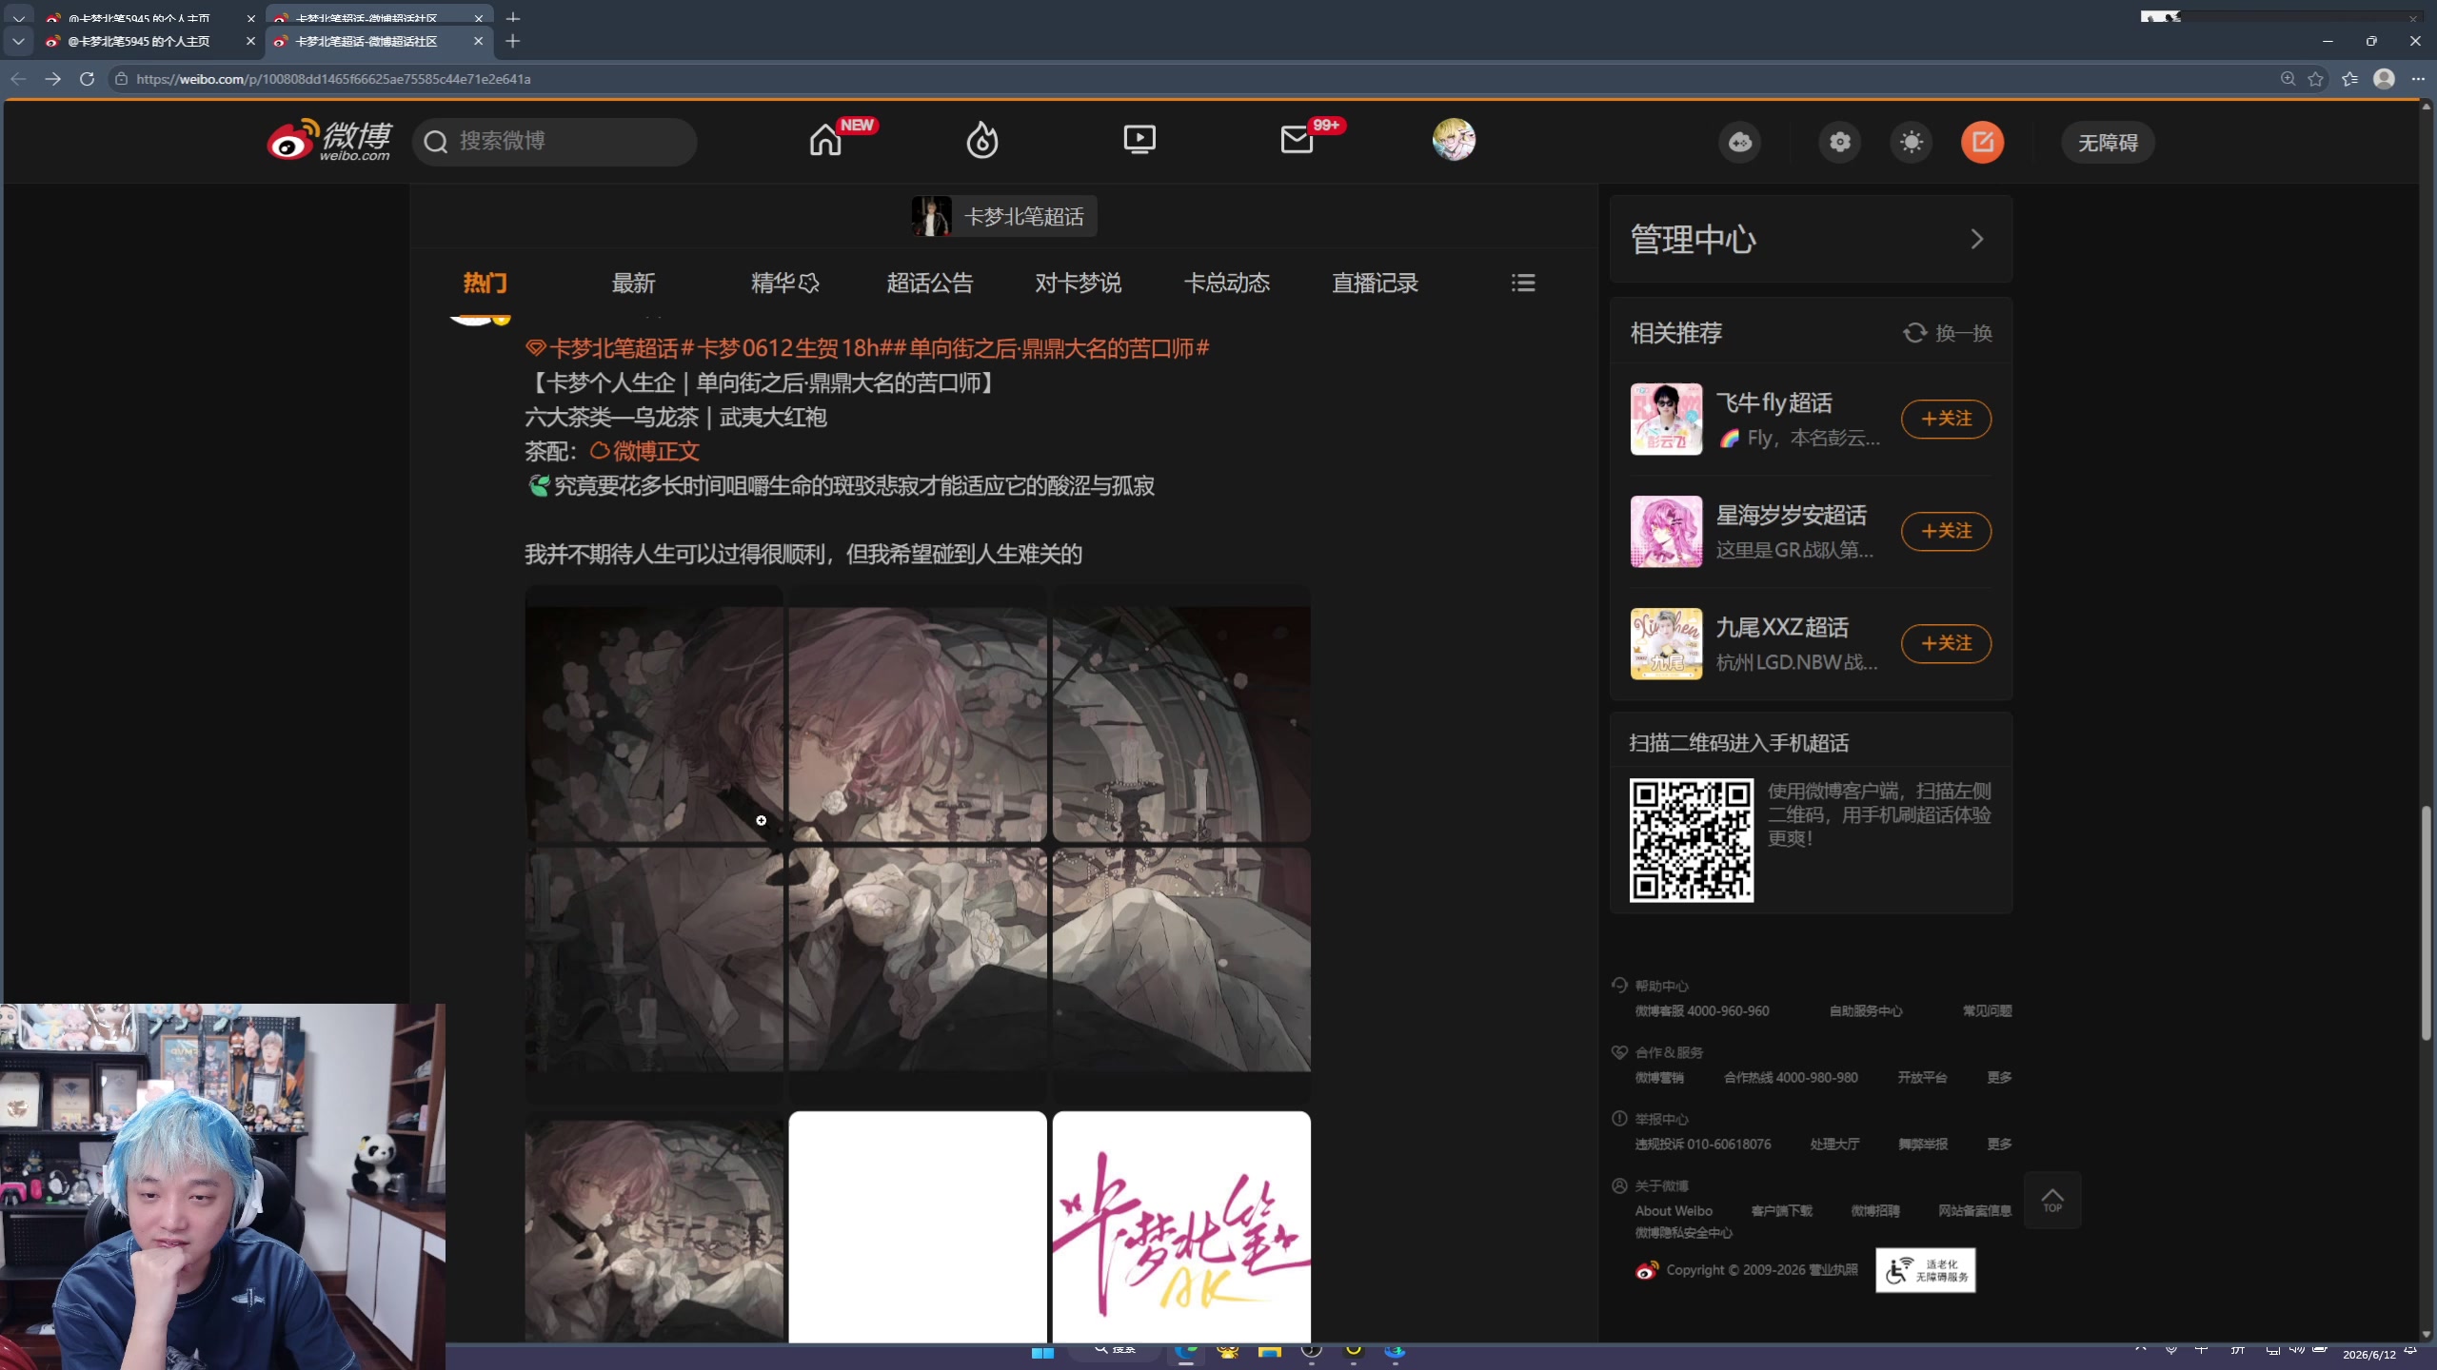This screenshot has width=2437, height=1370.
Task: Refresh recommendations with 换一换
Action: coord(1948,333)
